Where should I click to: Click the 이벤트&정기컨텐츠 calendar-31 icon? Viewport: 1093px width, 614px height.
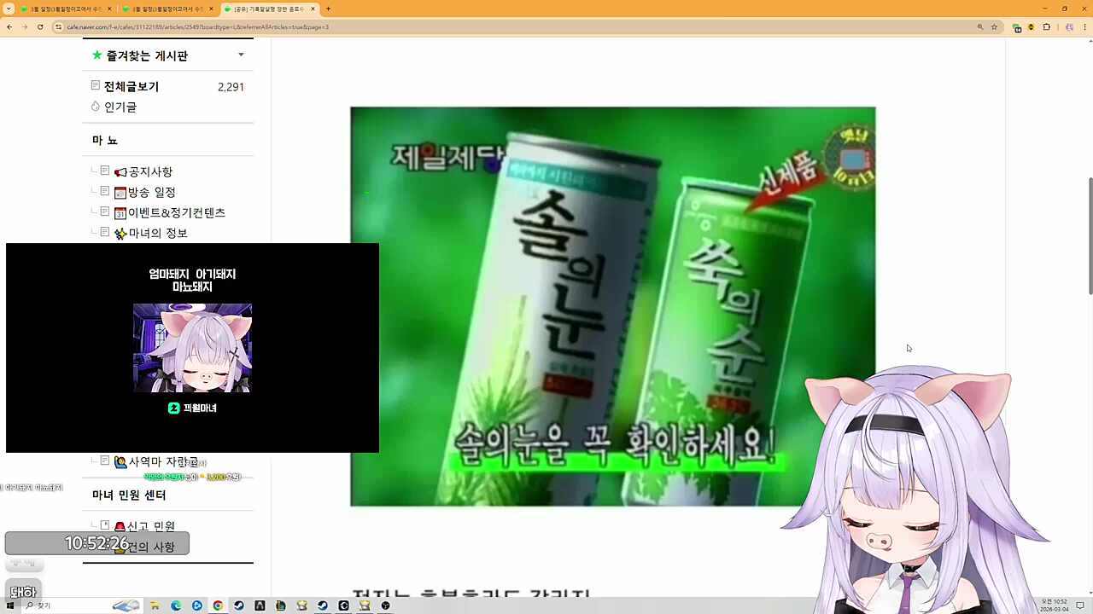[x=120, y=212]
